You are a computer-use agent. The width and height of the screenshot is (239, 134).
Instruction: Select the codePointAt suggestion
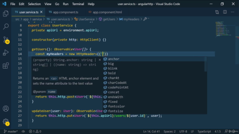[x=153, y=87]
